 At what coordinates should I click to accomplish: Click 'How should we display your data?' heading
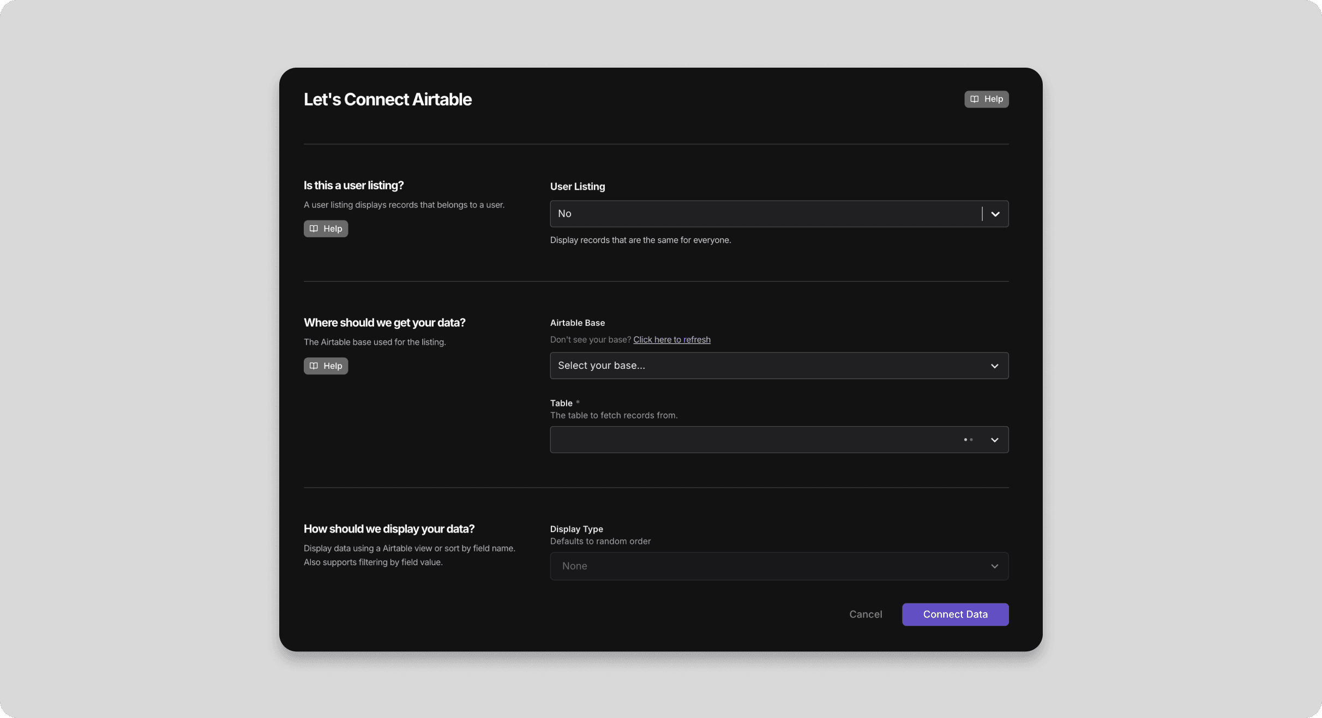tap(389, 529)
